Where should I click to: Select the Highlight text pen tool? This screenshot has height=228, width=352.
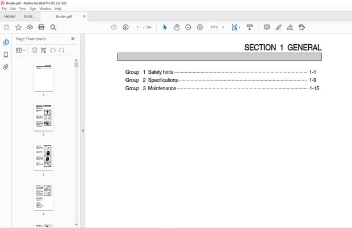[278, 27]
